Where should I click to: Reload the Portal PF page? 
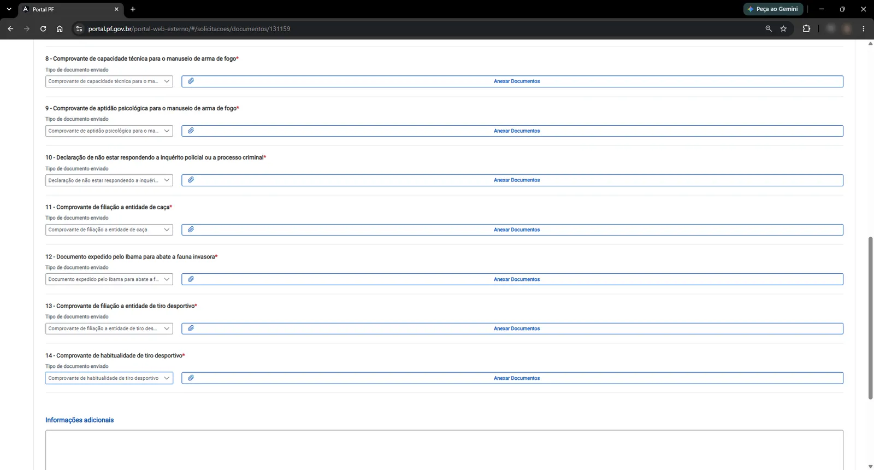tap(43, 28)
